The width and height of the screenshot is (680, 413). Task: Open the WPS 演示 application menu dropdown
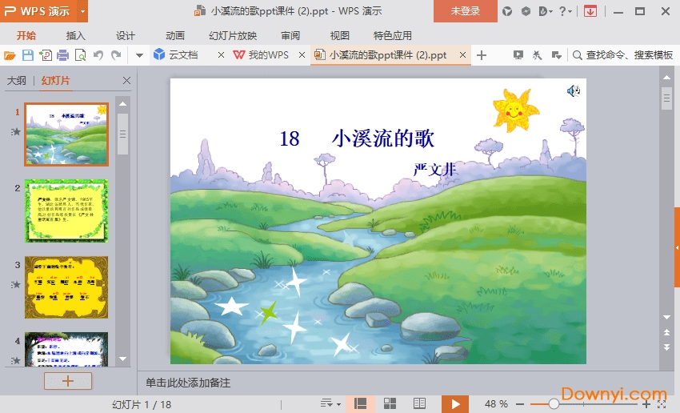pos(82,11)
